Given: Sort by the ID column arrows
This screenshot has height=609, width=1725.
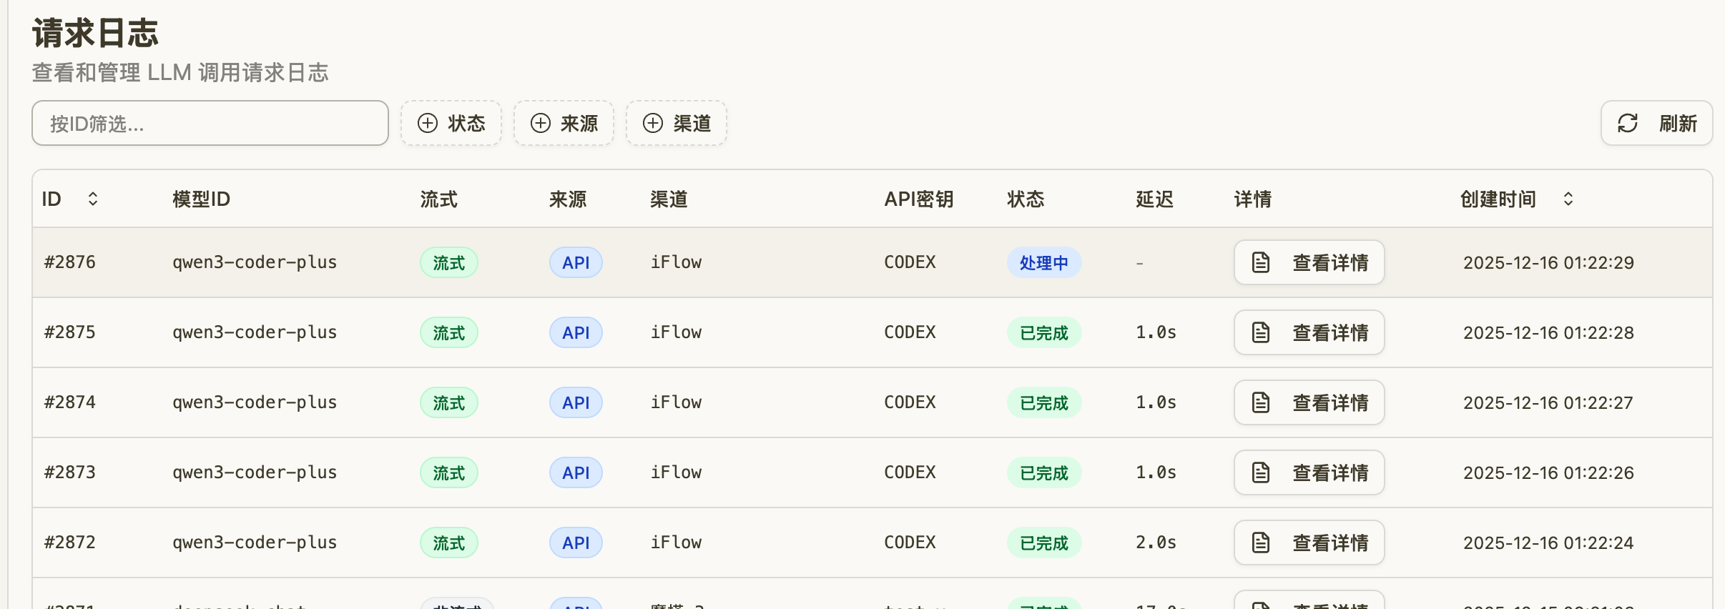Looking at the screenshot, I should click(x=93, y=199).
